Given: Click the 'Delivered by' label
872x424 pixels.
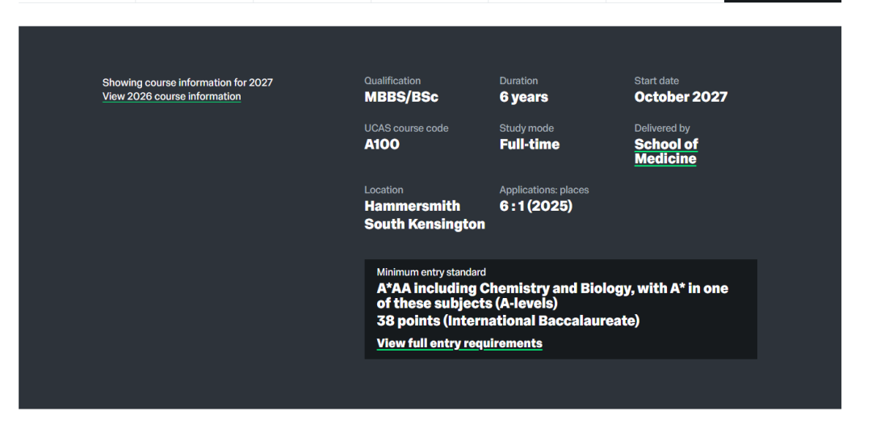Looking at the screenshot, I should pos(662,128).
